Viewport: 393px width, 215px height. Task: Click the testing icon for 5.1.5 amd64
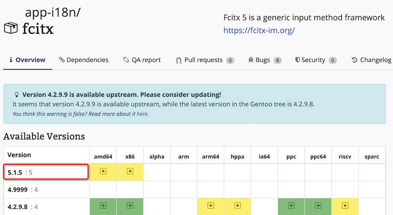pos(103,171)
